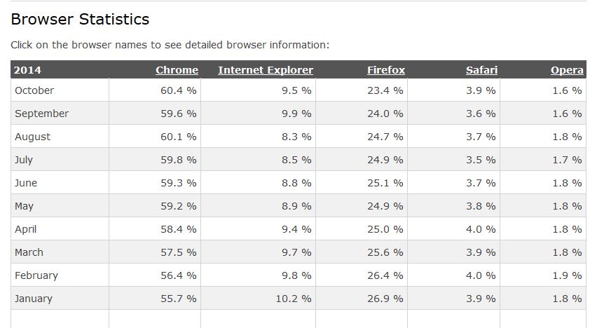Open the Opera browser details link

[567, 70]
